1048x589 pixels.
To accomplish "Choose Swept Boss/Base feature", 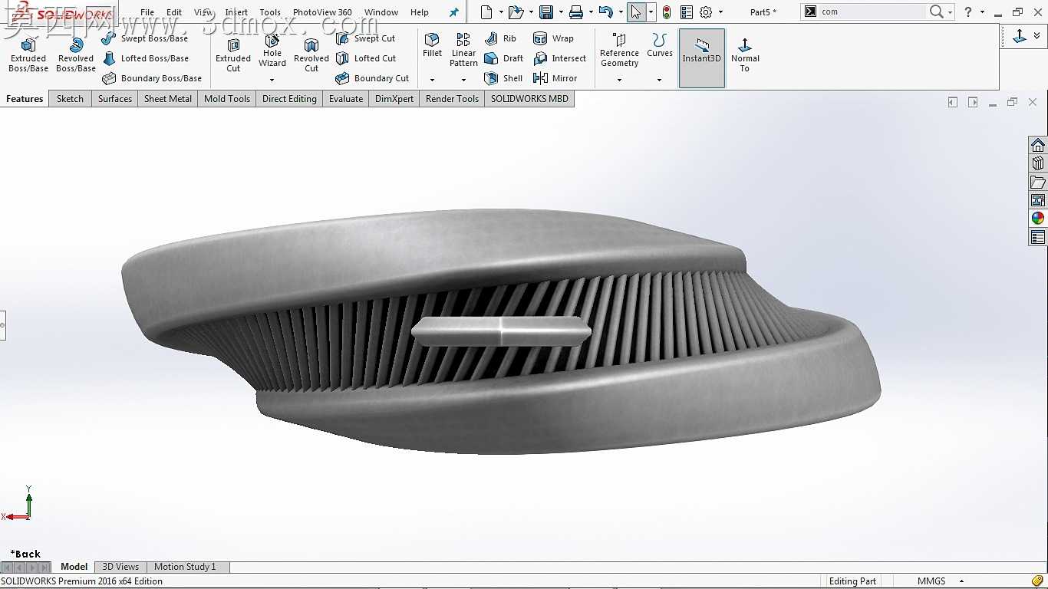I will pos(145,38).
